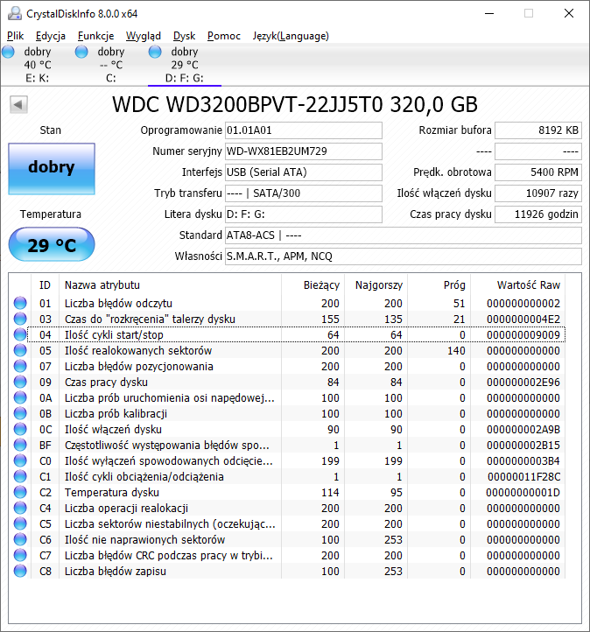
Task: Open the Dysk menu
Action: point(184,36)
